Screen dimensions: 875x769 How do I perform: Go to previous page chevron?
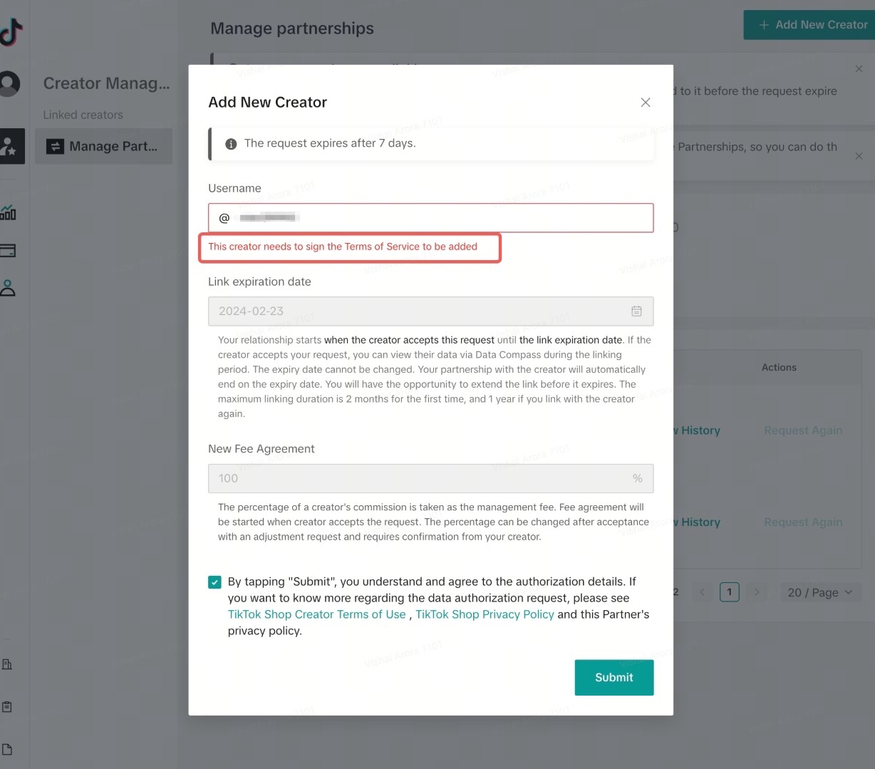(x=703, y=592)
